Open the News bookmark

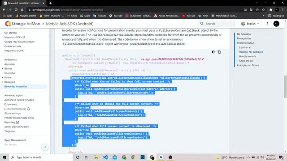pos(203,16)
